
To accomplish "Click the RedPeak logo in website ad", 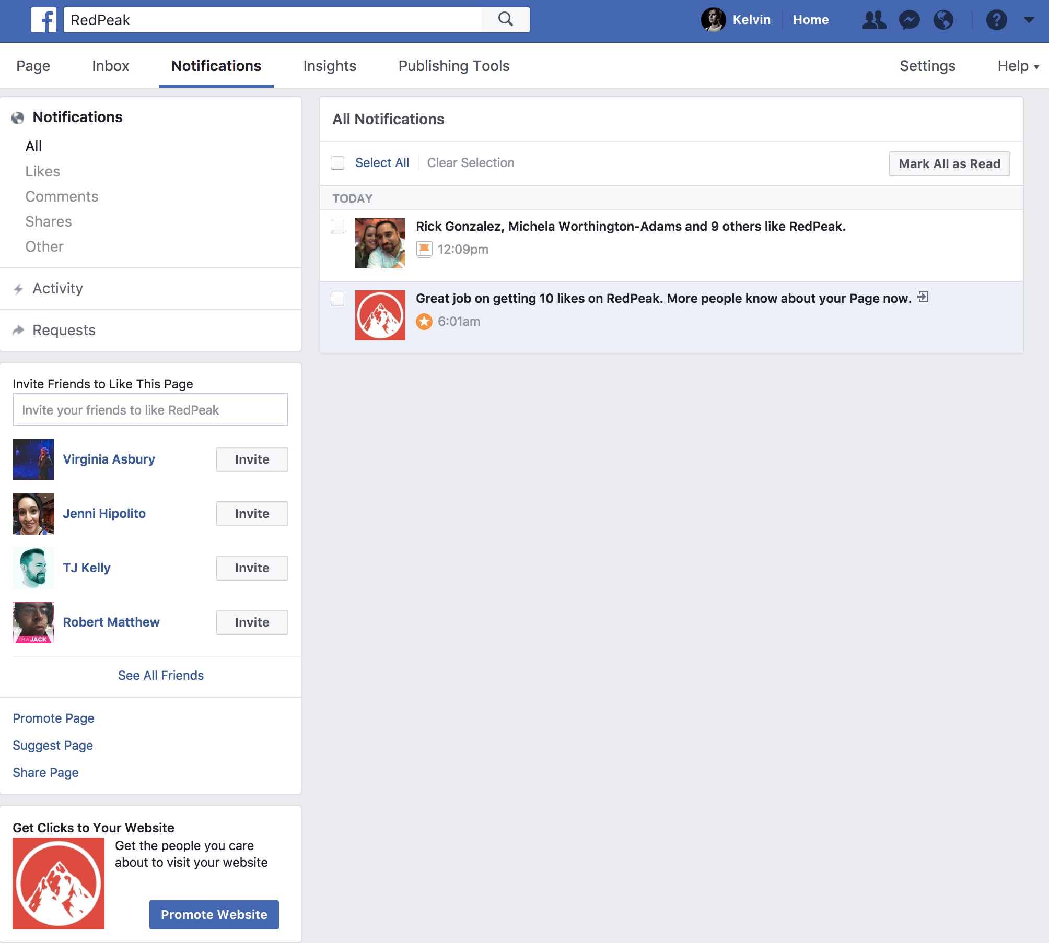I will click(59, 883).
